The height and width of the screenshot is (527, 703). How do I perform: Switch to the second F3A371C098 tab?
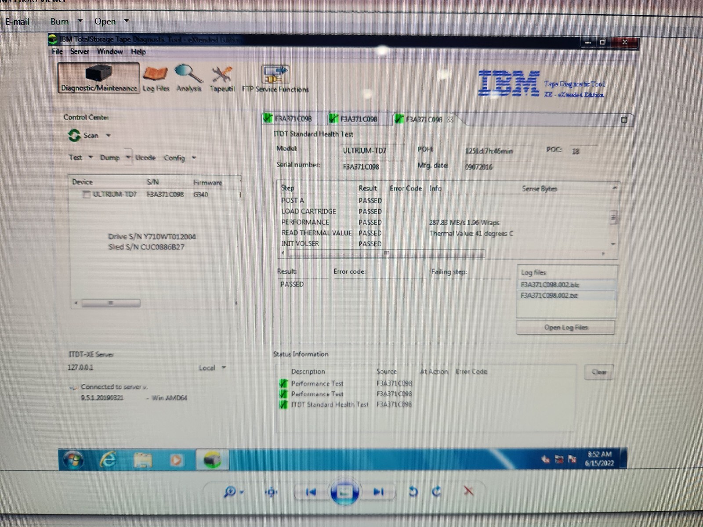[x=359, y=119]
